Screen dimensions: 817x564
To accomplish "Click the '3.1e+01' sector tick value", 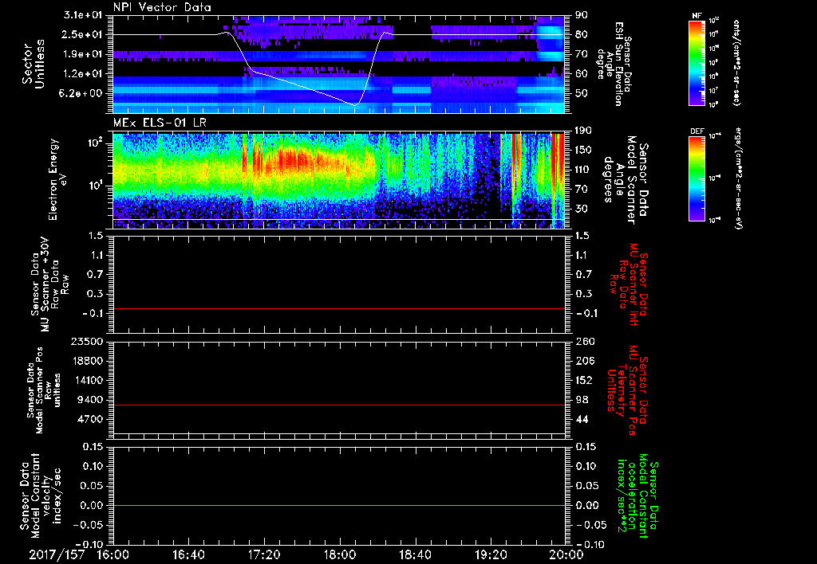I will click(82, 15).
